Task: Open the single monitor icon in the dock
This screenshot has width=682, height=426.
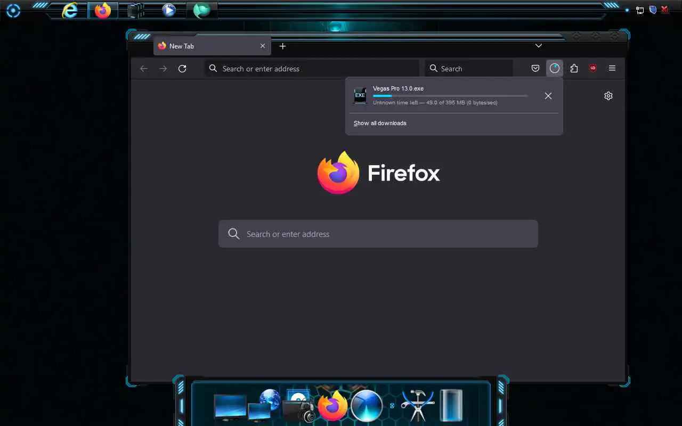Action: [x=230, y=408]
